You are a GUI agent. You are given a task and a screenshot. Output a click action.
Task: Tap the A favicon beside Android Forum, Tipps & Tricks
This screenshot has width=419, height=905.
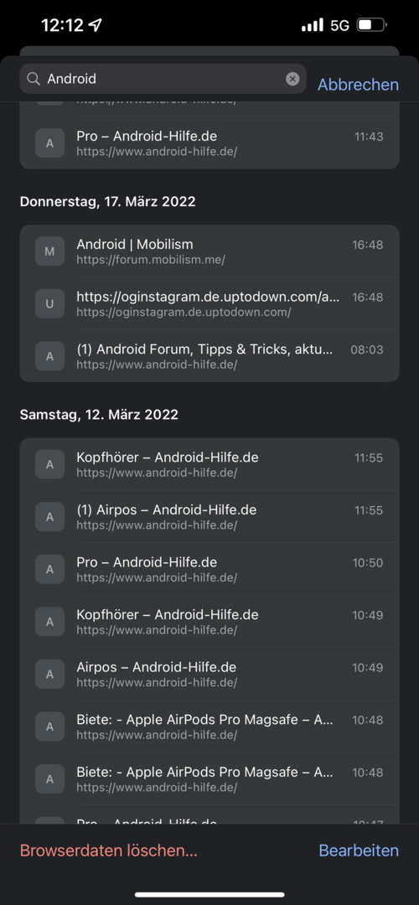[49, 356]
